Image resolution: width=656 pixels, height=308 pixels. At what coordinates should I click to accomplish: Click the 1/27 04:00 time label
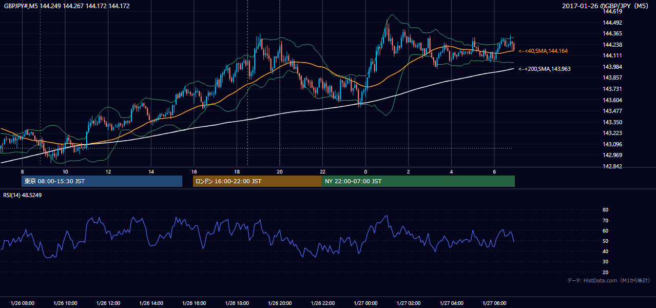point(451,303)
